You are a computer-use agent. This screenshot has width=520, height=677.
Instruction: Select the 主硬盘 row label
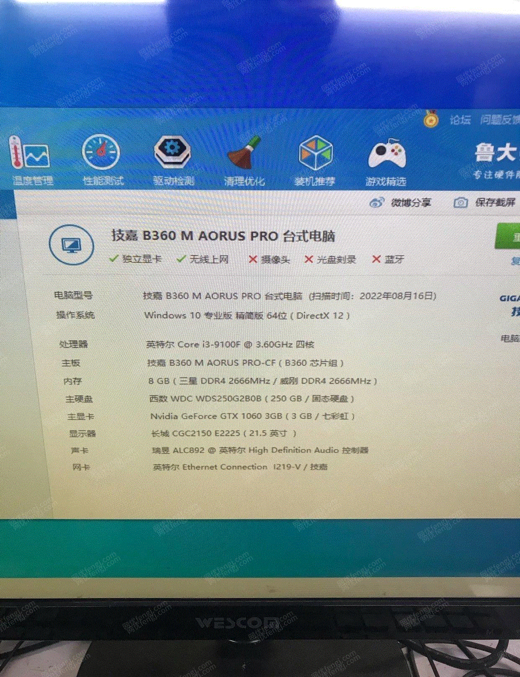[x=79, y=399]
